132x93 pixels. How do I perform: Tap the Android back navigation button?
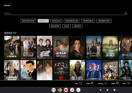(x=100, y=90)
